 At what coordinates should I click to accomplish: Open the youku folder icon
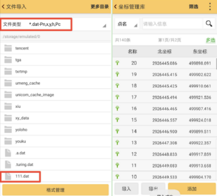click(x=8, y=141)
